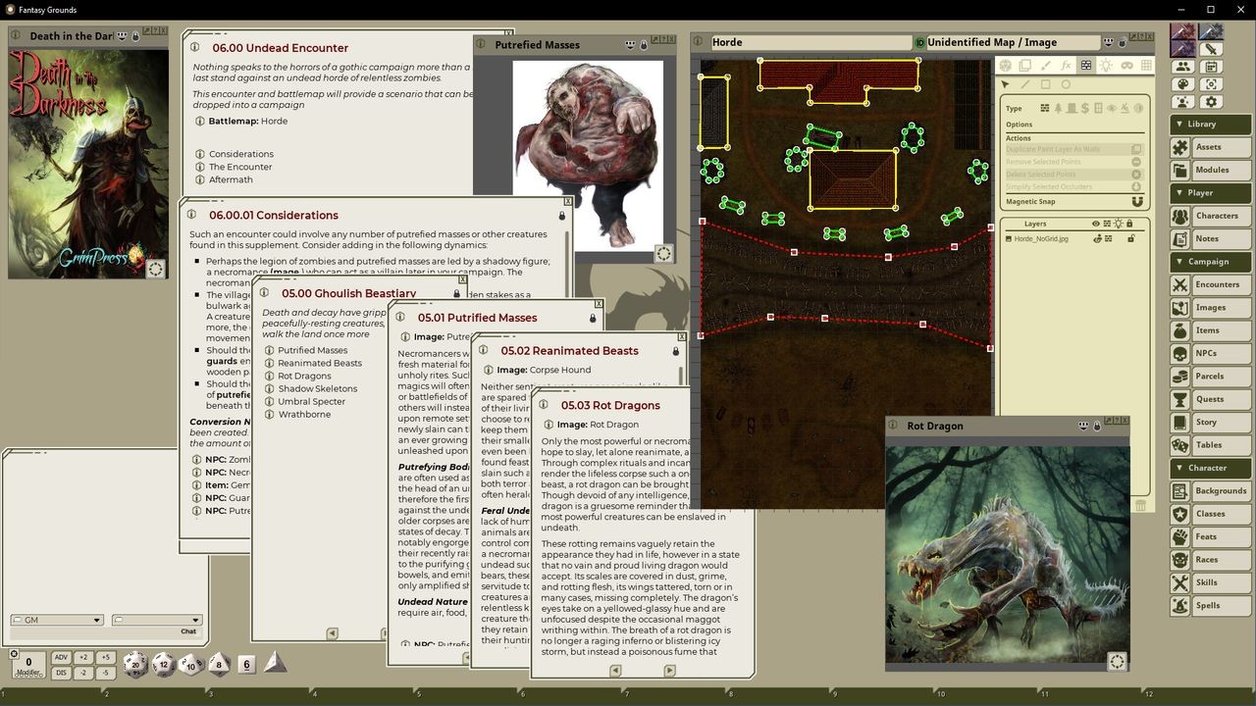Select the brush drawing tool on the map toolbar
1256x706 pixels.
tap(1047, 65)
